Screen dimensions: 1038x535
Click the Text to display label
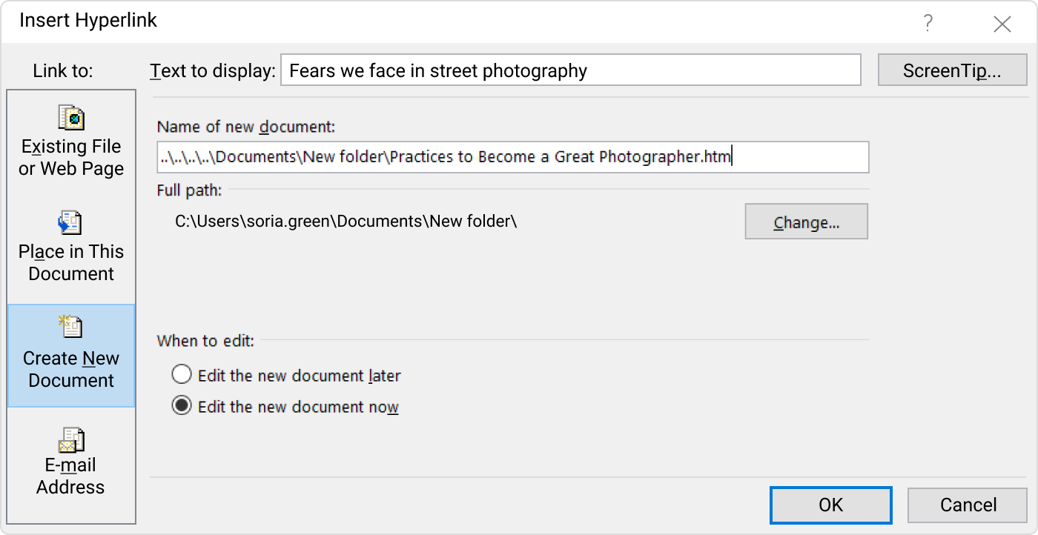point(213,71)
